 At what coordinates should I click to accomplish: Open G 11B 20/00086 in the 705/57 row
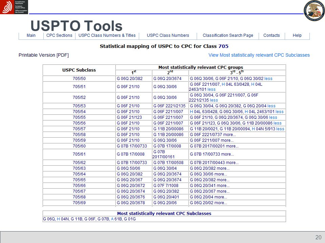168,129
